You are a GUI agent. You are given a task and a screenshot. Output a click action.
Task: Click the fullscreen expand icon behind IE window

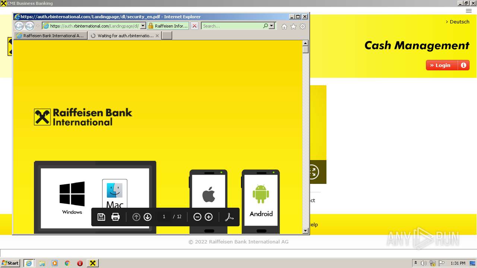tap(313, 172)
